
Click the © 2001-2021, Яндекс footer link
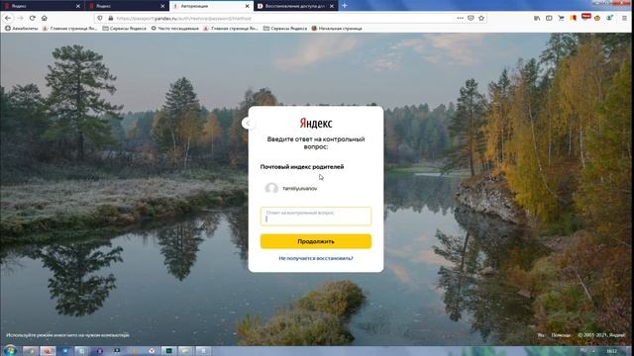pos(601,335)
